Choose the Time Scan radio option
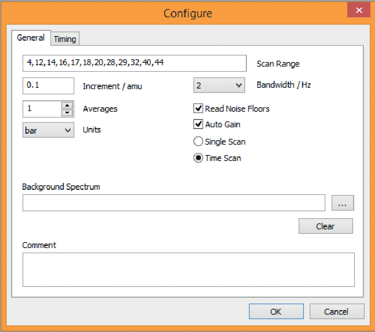 coord(198,158)
